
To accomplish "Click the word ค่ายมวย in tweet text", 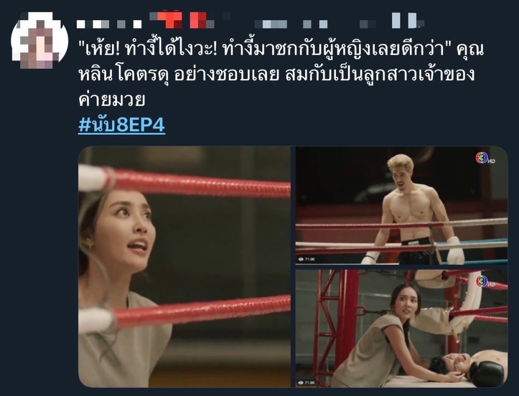I will [112, 99].
